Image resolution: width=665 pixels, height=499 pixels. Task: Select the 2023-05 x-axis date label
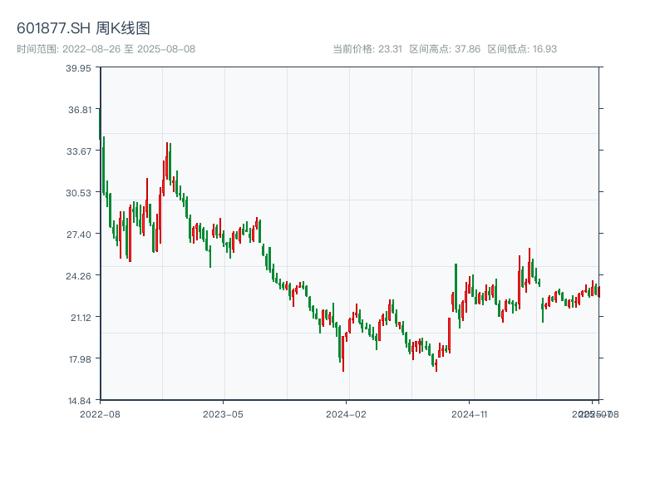[x=223, y=413]
